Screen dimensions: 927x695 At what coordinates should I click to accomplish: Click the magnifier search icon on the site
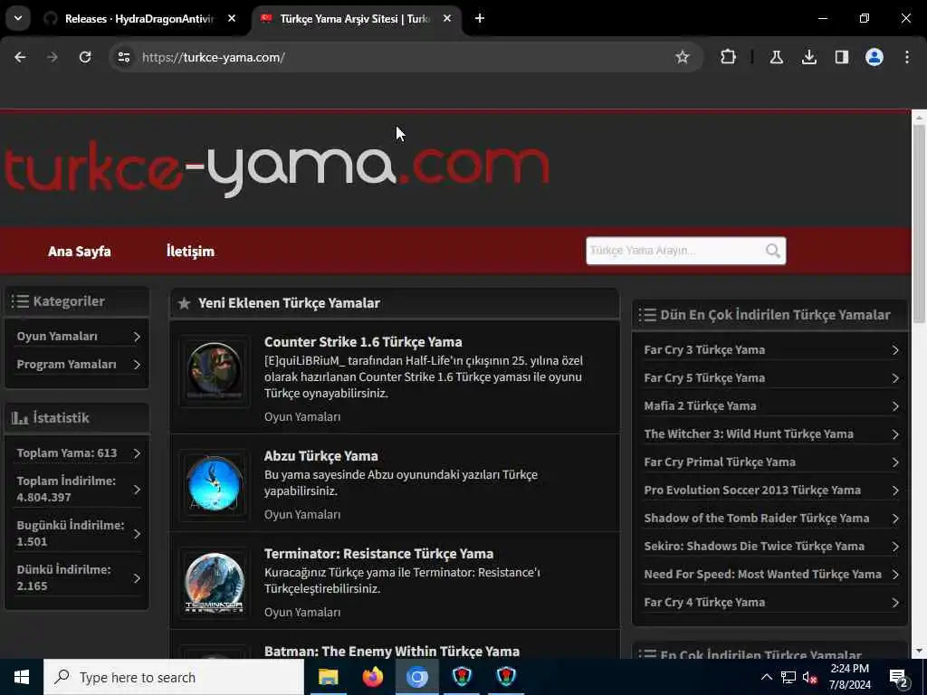[773, 251]
